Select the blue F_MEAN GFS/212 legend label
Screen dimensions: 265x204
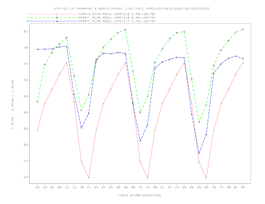click(117, 21)
